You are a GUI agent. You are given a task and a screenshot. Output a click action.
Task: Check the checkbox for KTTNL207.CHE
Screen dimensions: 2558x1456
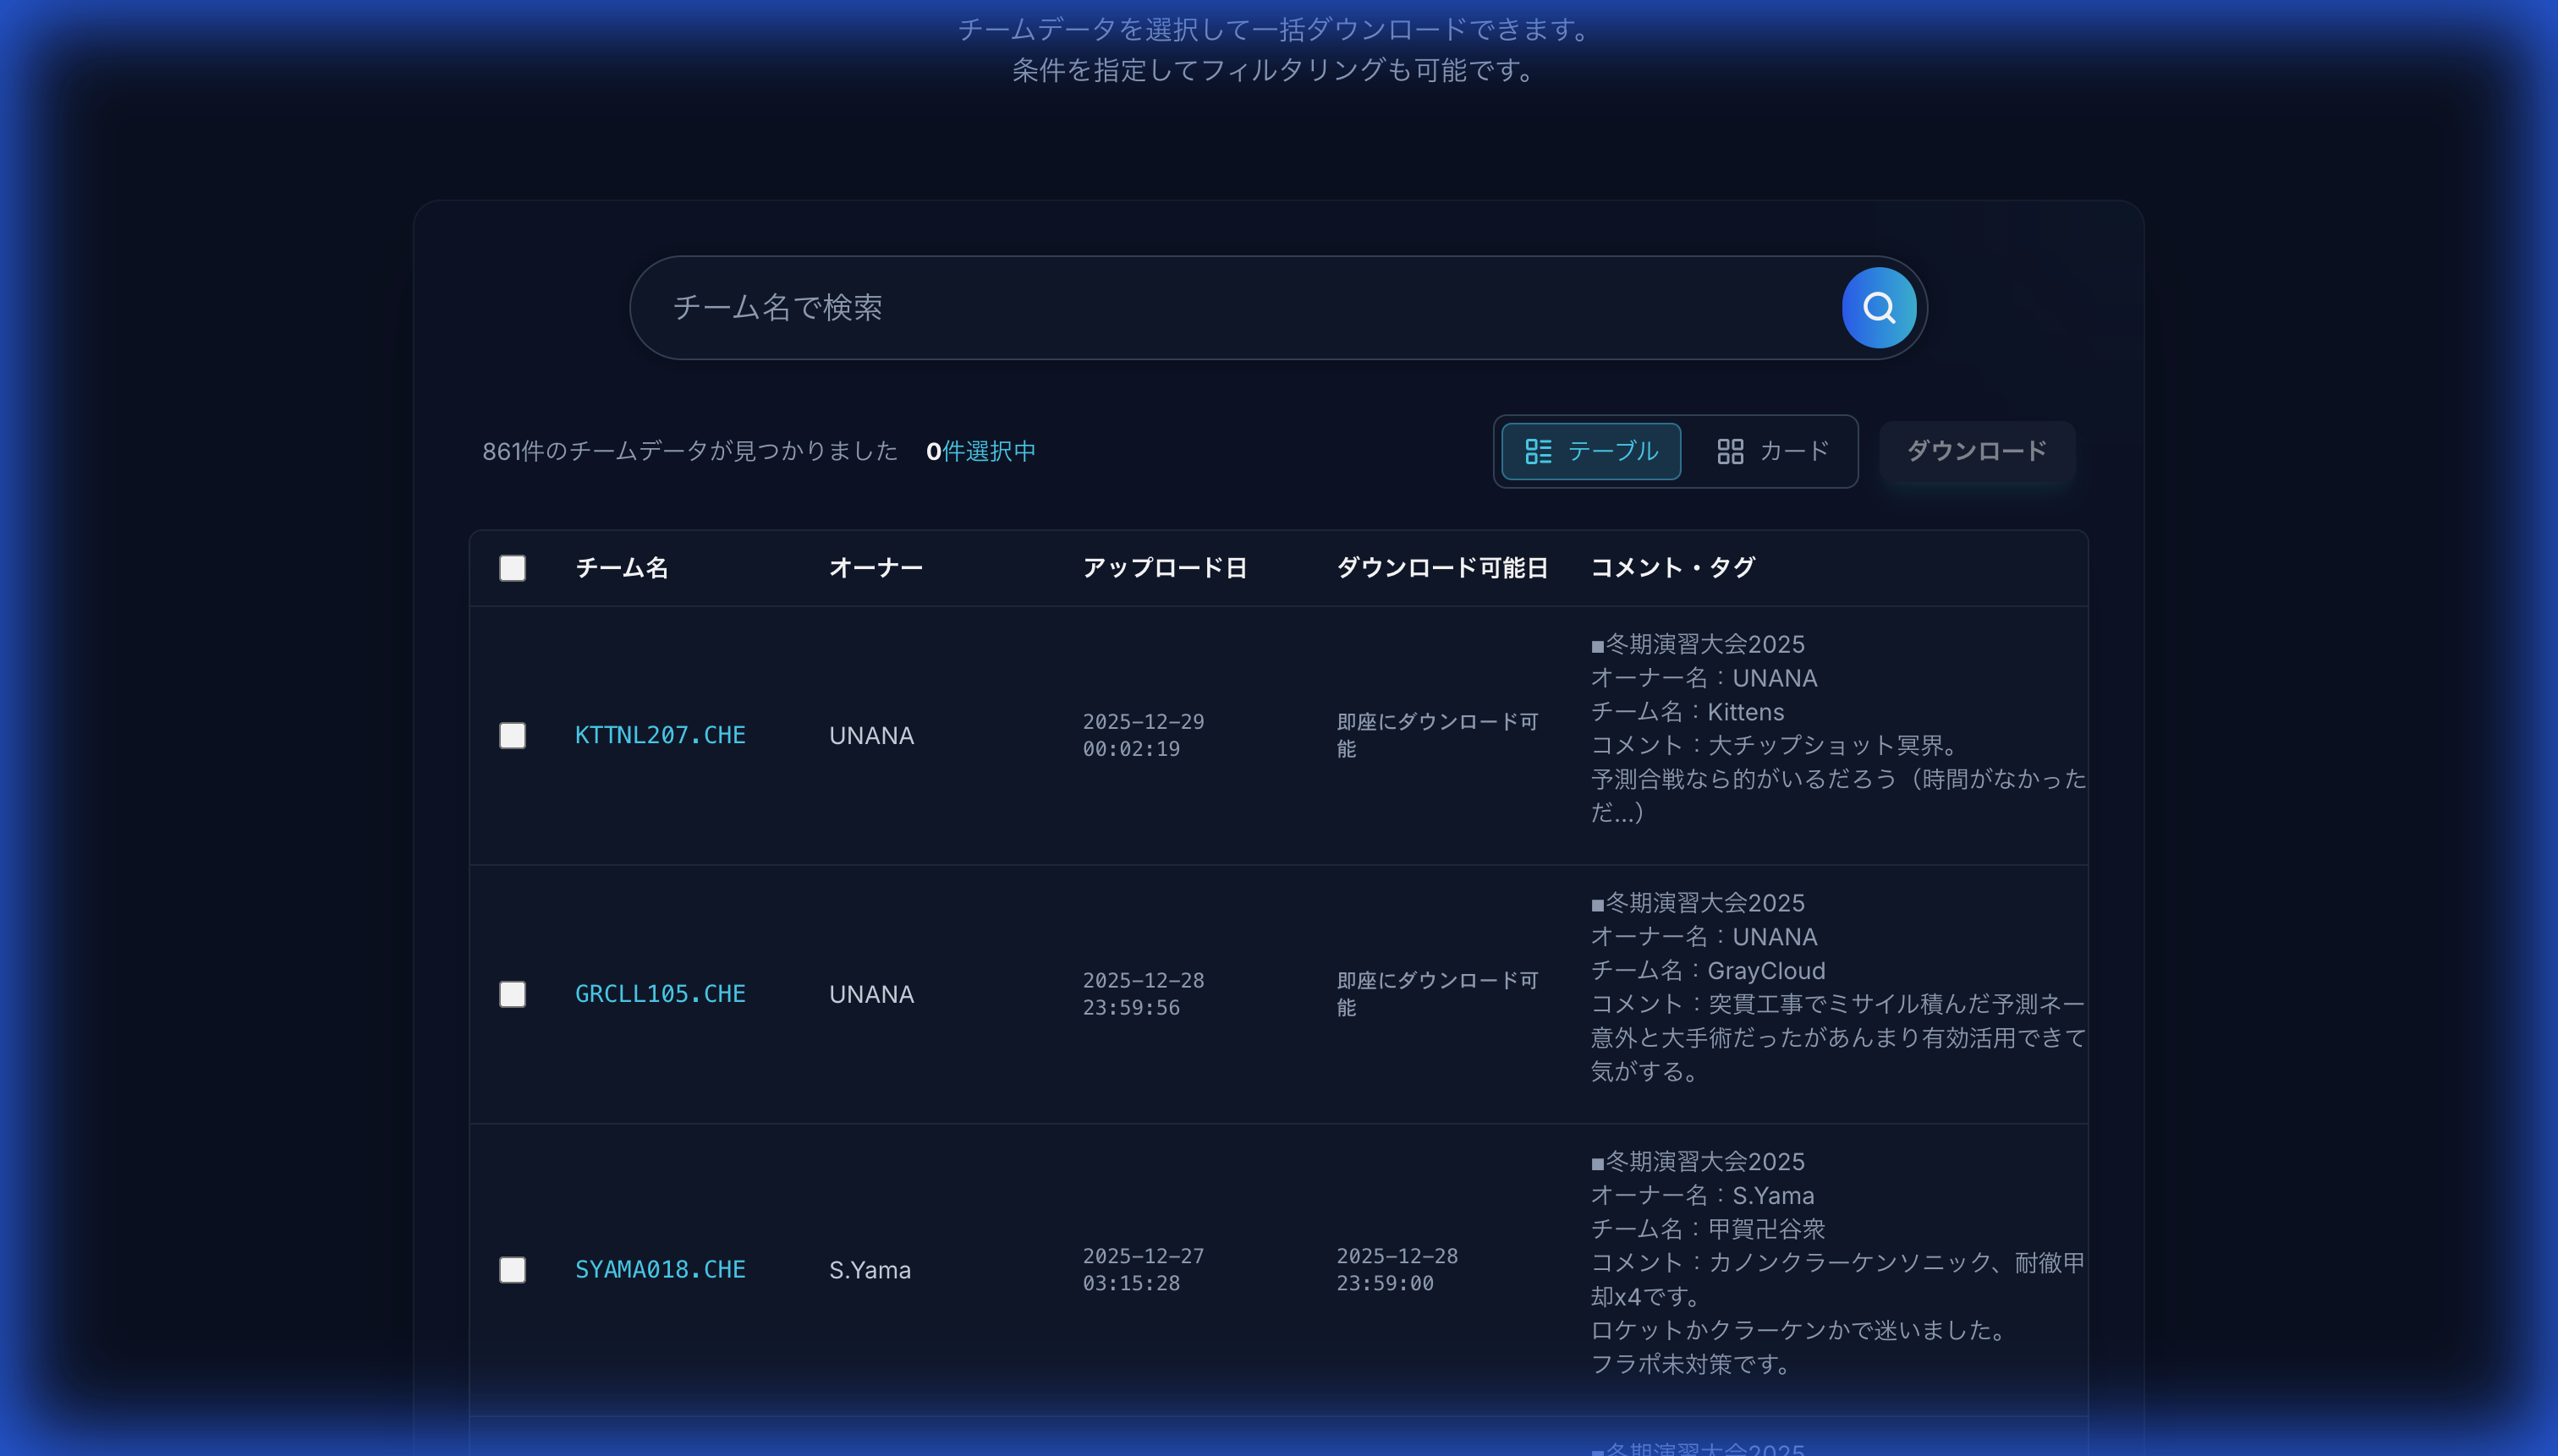[513, 735]
